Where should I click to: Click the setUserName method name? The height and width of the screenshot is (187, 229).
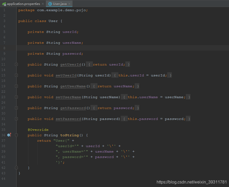[68, 97]
